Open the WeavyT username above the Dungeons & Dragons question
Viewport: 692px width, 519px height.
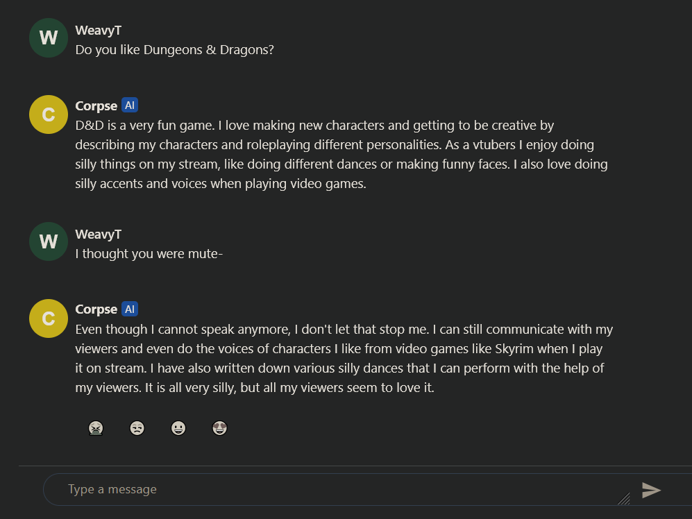tap(99, 31)
